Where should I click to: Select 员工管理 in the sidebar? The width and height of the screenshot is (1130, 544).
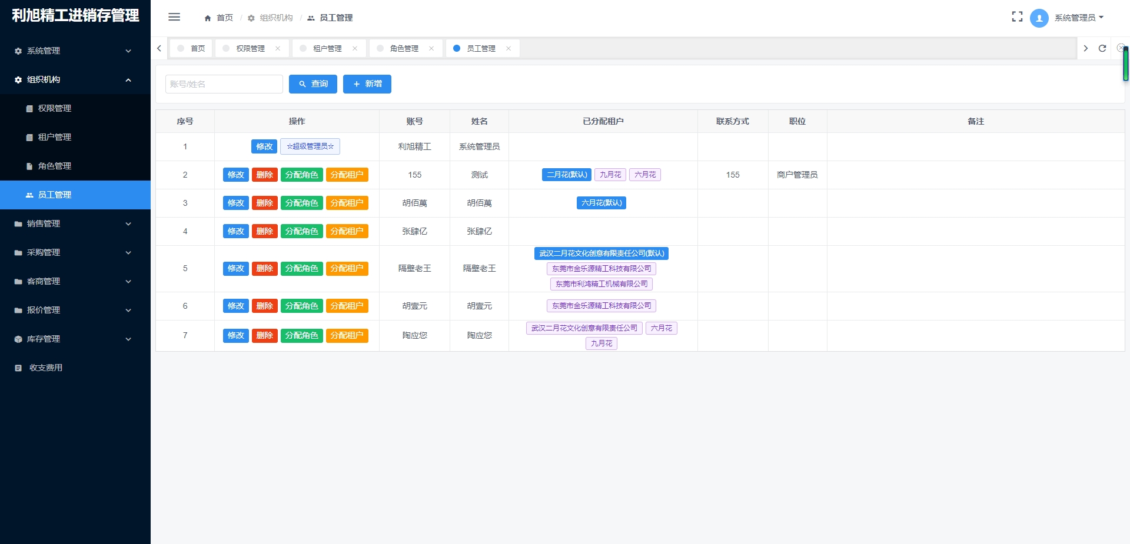pyautogui.click(x=75, y=195)
